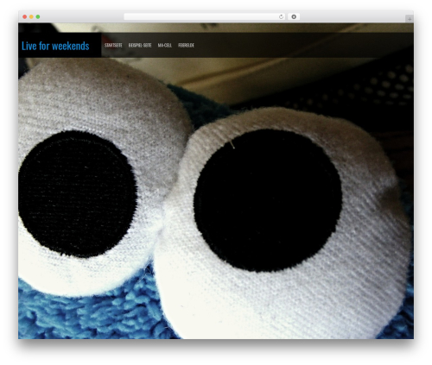The height and width of the screenshot is (365, 432).
Task: Open the Beispiel-Seite menu item
Action: (x=140, y=46)
